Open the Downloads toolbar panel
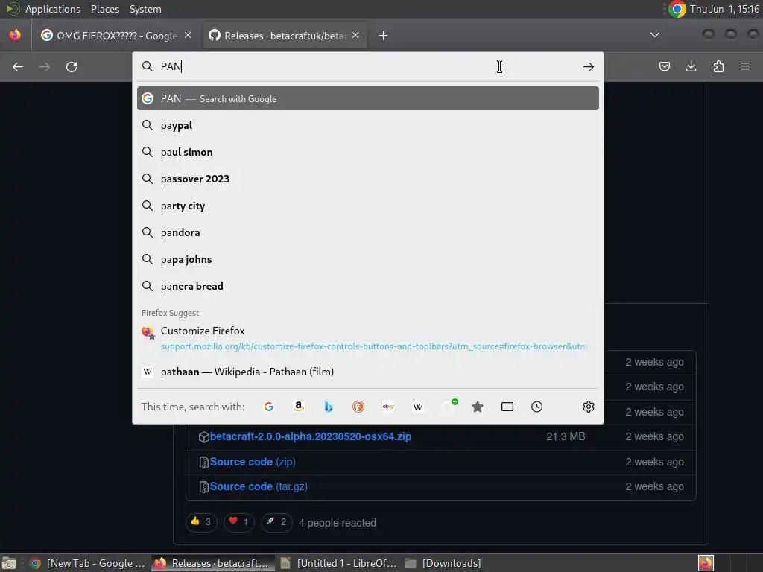763x572 pixels. (x=691, y=66)
